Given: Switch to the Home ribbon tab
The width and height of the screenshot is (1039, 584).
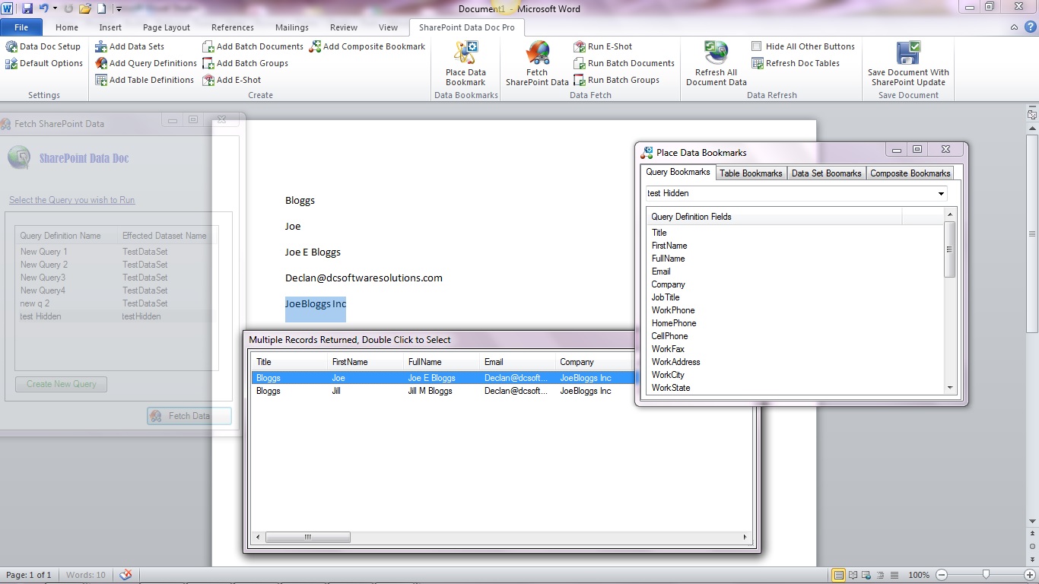Looking at the screenshot, I should tap(67, 27).
